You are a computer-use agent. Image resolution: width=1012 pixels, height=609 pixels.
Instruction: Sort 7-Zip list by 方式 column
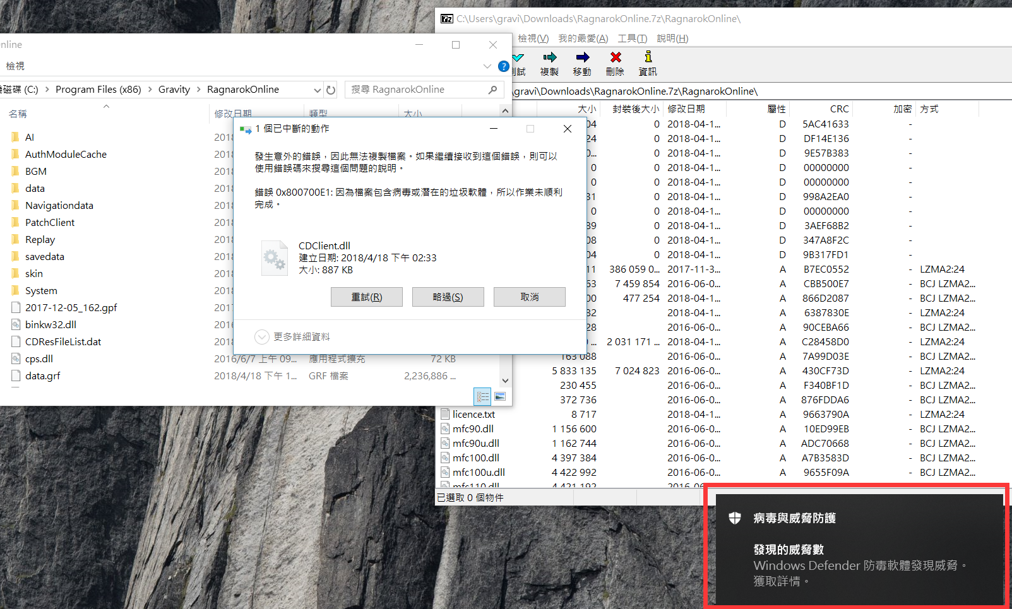pyautogui.click(x=929, y=109)
